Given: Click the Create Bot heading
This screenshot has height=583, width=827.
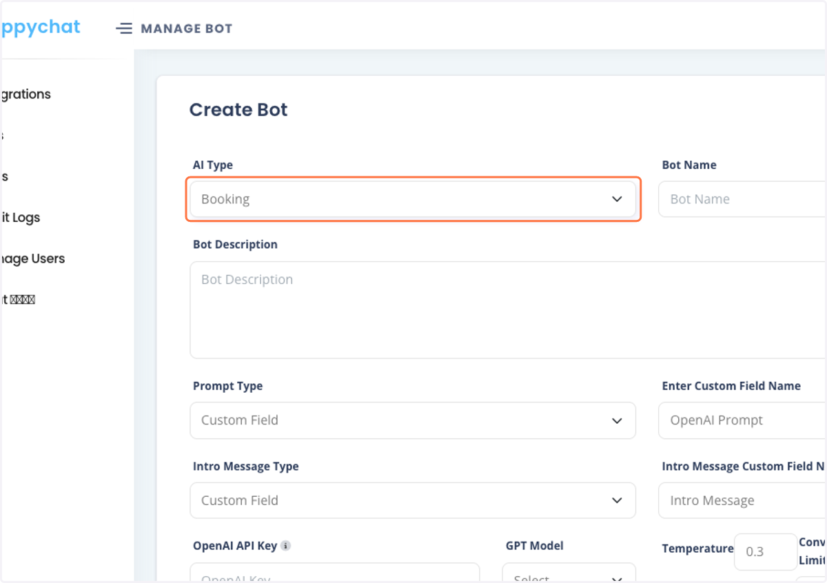Looking at the screenshot, I should [238, 110].
